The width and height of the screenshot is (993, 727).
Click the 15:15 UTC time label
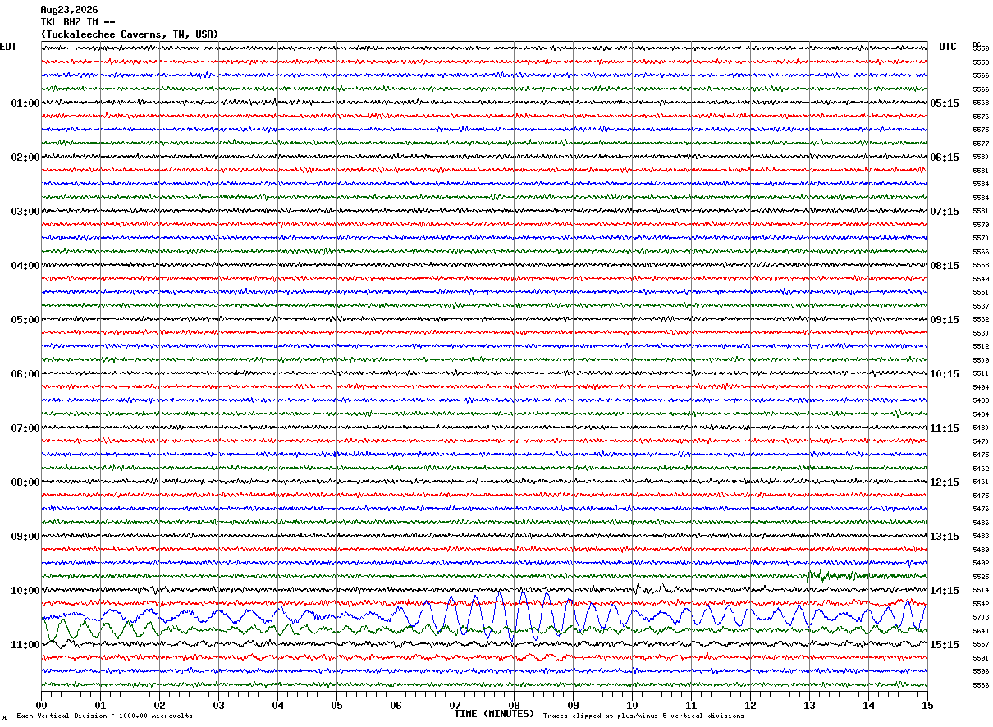coord(945,645)
